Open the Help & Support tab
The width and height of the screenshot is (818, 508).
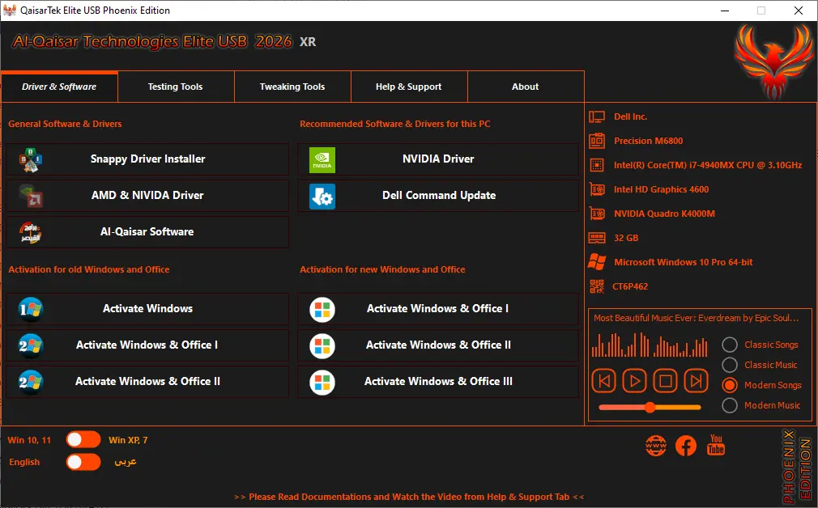click(x=409, y=87)
